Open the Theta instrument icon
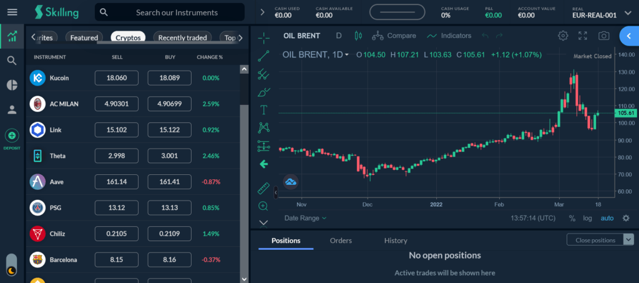Viewport: 639px width, 283px height. coord(37,156)
